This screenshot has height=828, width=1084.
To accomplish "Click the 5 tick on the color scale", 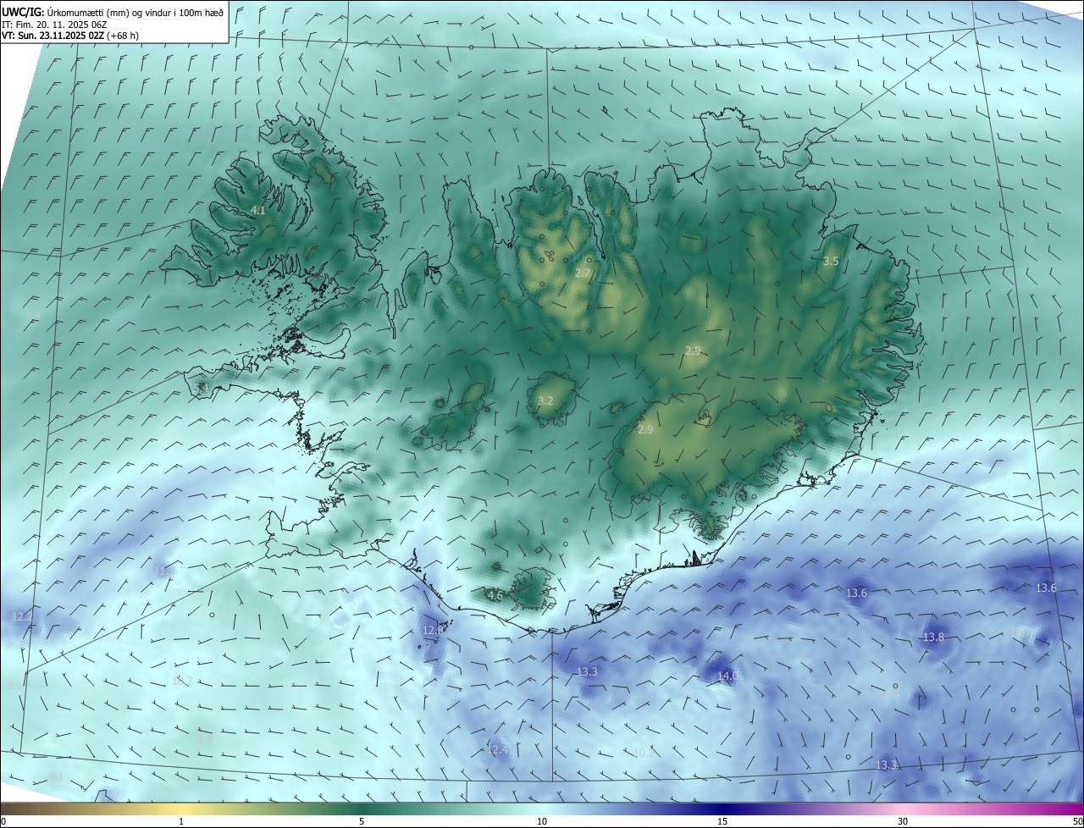I will coord(362,821).
